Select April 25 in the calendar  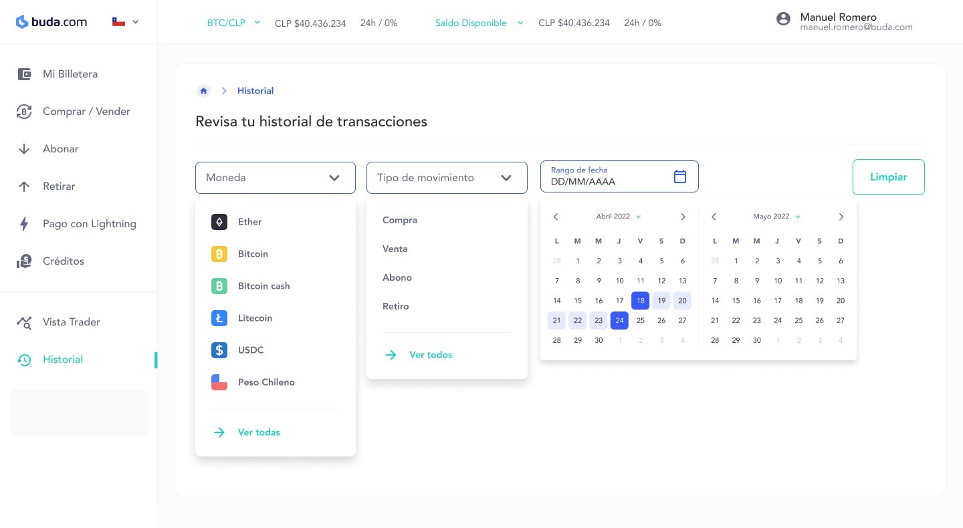(x=641, y=321)
